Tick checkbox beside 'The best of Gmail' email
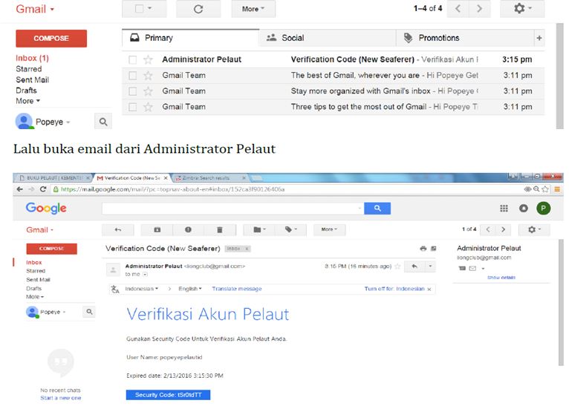The height and width of the screenshot is (412, 569). (x=132, y=75)
